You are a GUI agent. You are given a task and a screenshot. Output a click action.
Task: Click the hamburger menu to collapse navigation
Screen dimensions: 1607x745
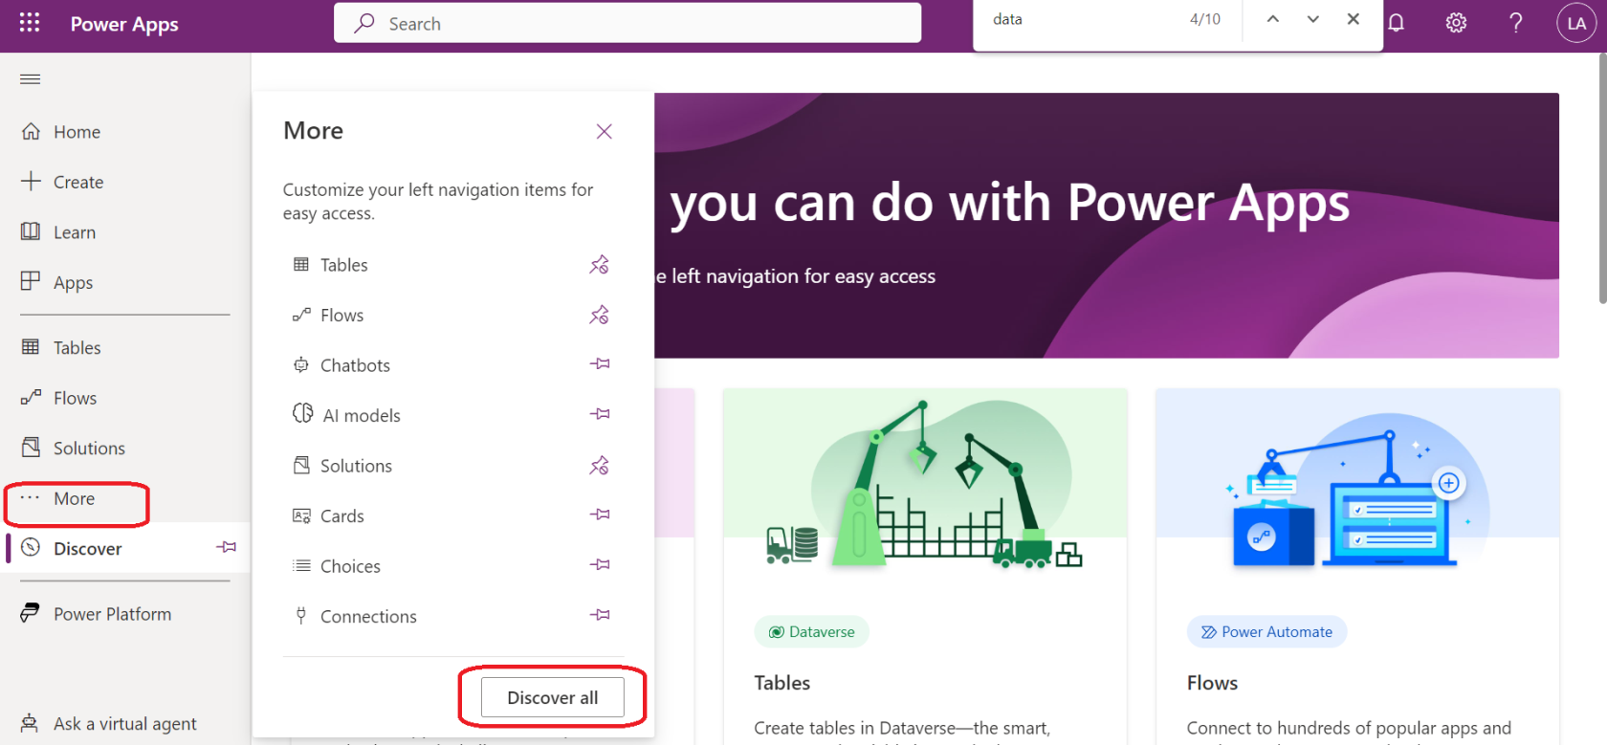coord(30,78)
